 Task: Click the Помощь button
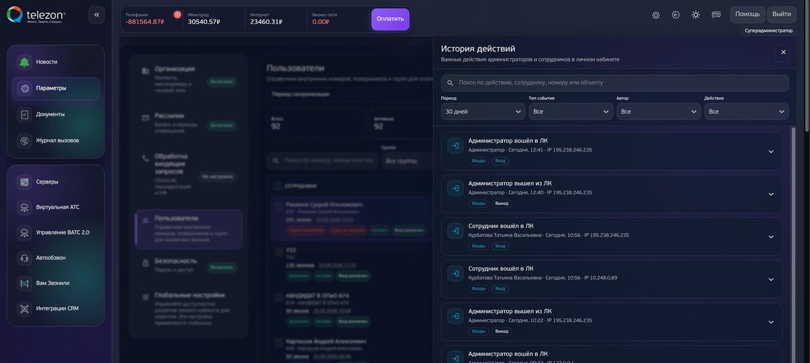click(x=747, y=14)
